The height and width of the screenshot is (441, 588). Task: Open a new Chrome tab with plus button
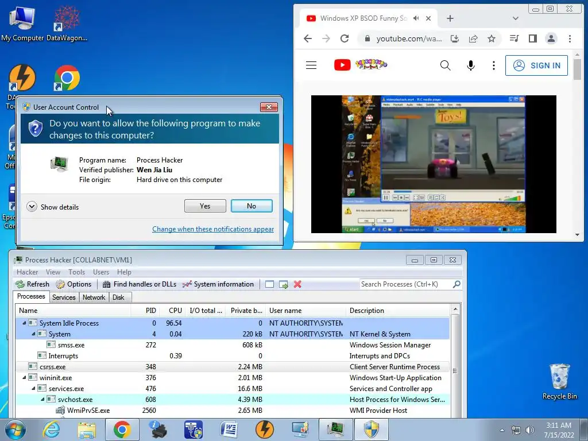[450, 18]
